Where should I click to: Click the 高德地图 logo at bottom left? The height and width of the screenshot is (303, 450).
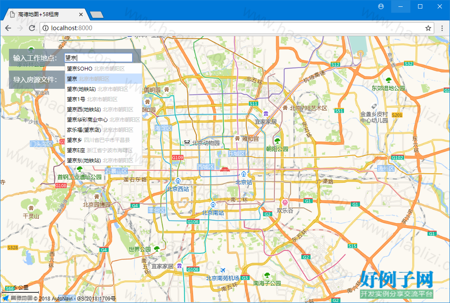tap(17, 298)
